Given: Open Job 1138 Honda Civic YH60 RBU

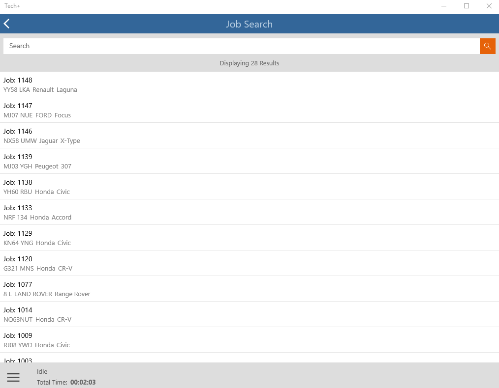Looking at the screenshot, I should (x=249, y=187).
